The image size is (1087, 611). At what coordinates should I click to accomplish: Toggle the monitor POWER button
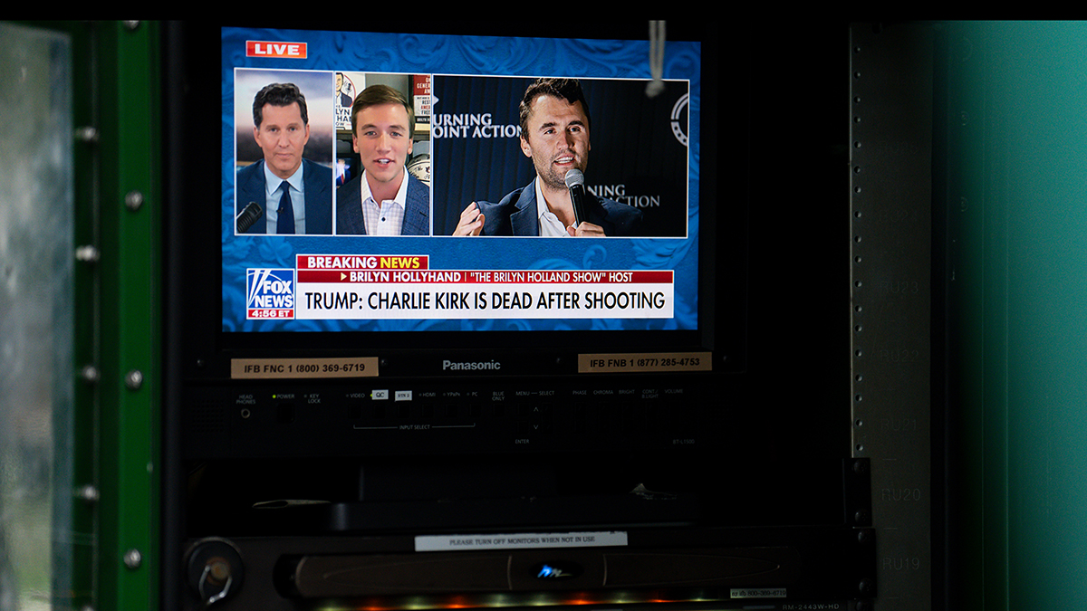[x=284, y=413]
